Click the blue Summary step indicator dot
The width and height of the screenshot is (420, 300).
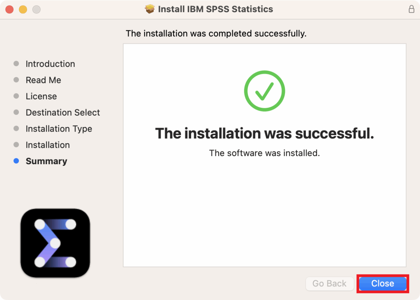coord(16,161)
